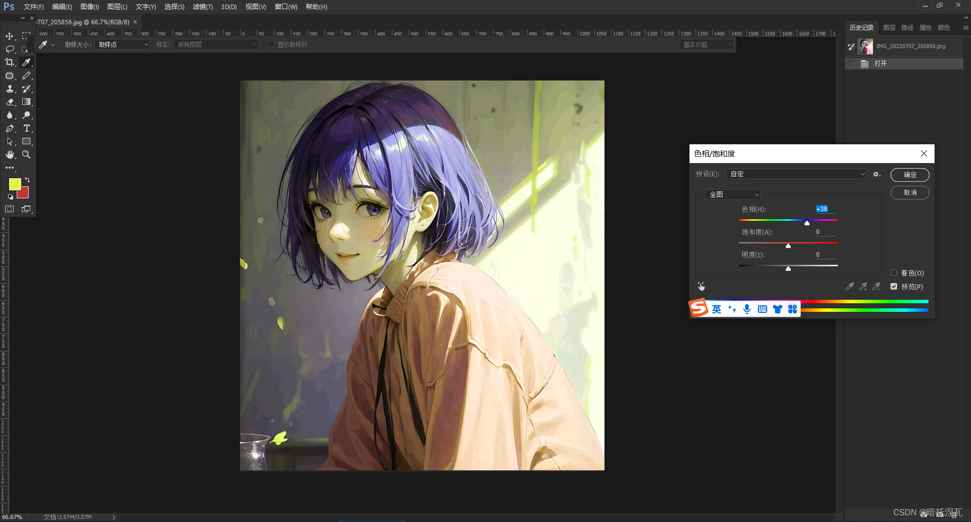This screenshot has width=971, height=522.
Task: Open the Edit Toolbar three-dots menu
Action: [10, 168]
